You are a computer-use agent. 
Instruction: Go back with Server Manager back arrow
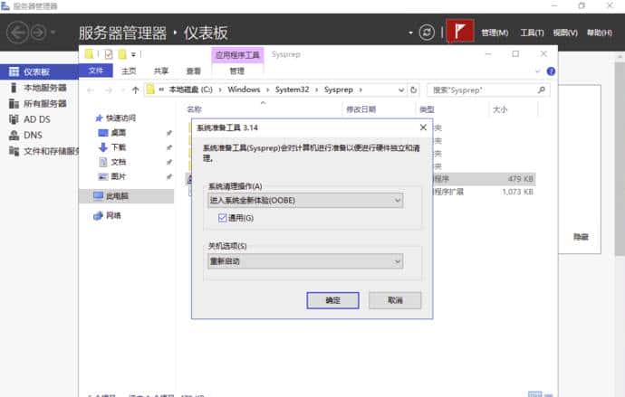(17, 33)
